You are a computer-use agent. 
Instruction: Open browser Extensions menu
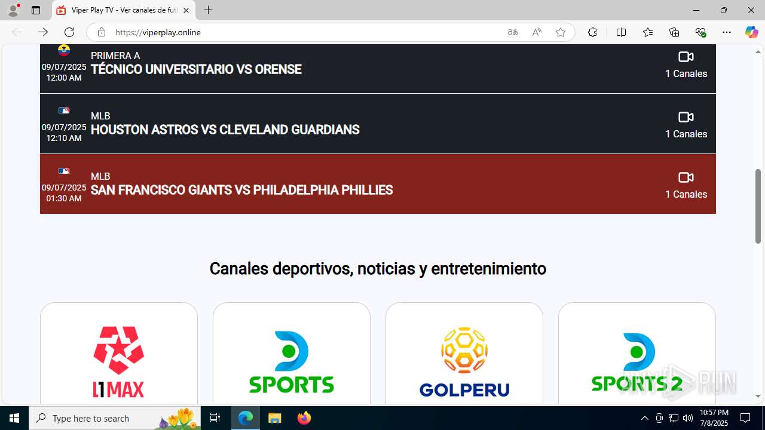[592, 32]
